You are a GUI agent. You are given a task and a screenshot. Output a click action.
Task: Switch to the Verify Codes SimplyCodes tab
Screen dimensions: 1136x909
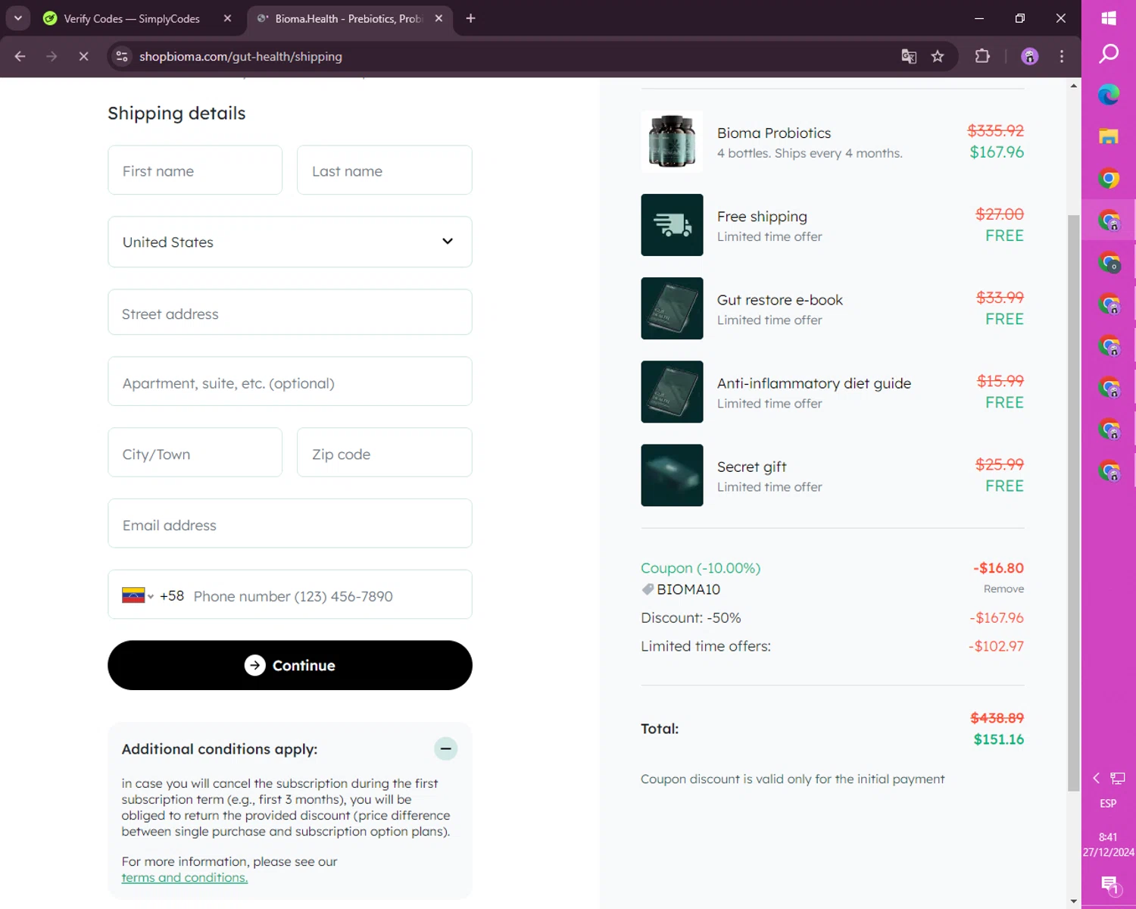pos(132,18)
